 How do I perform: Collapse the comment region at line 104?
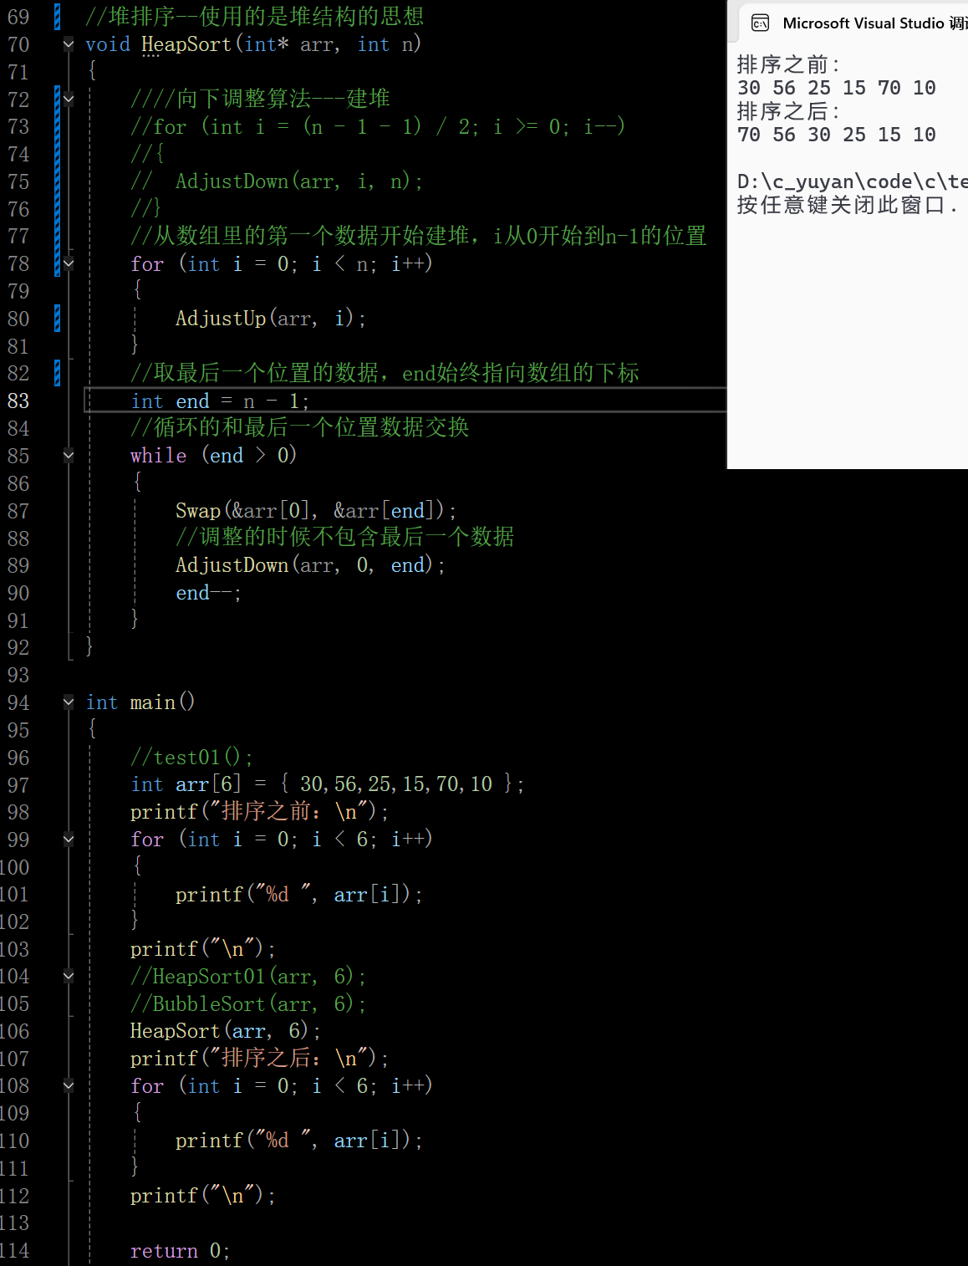(x=69, y=976)
